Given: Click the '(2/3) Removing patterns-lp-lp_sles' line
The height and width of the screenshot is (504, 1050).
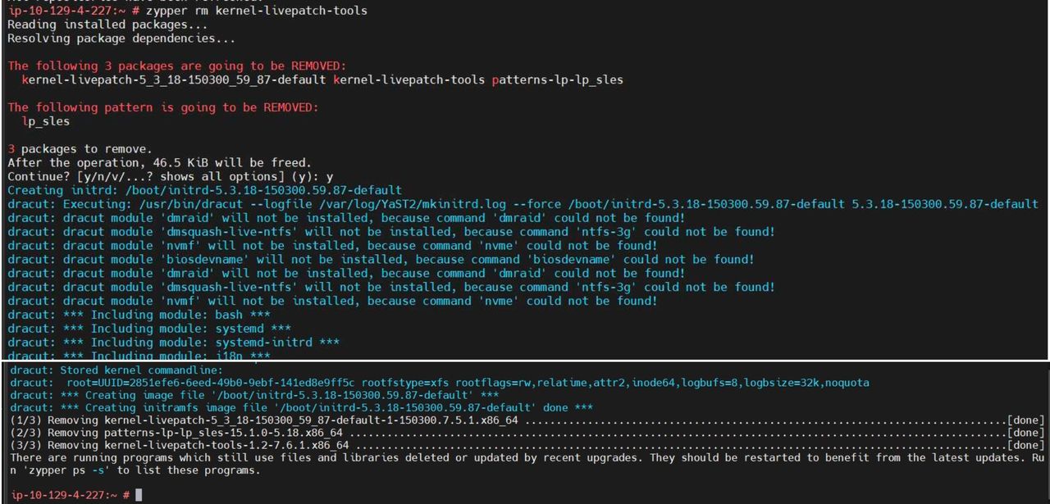Looking at the screenshot, I should click(527, 433).
